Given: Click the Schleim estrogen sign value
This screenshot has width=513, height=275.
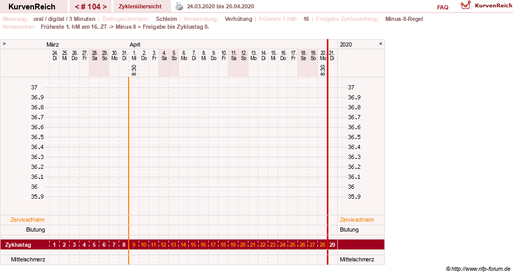Looking at the screenshot, I should (x=166, y=19).
